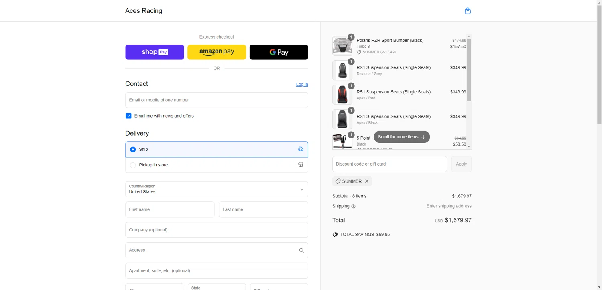Click the order list scroll-up arrow
This screenshot has height=290, width=602.
tap(469, 37)
